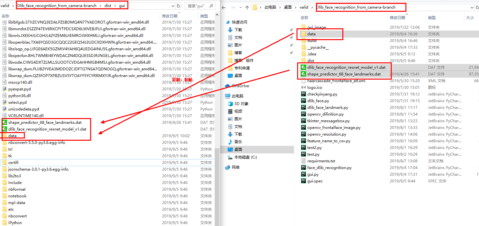This screenshot has width=479, height=226.
Task: Navigate up one level with the up arrow
Action: pos(247,7)
